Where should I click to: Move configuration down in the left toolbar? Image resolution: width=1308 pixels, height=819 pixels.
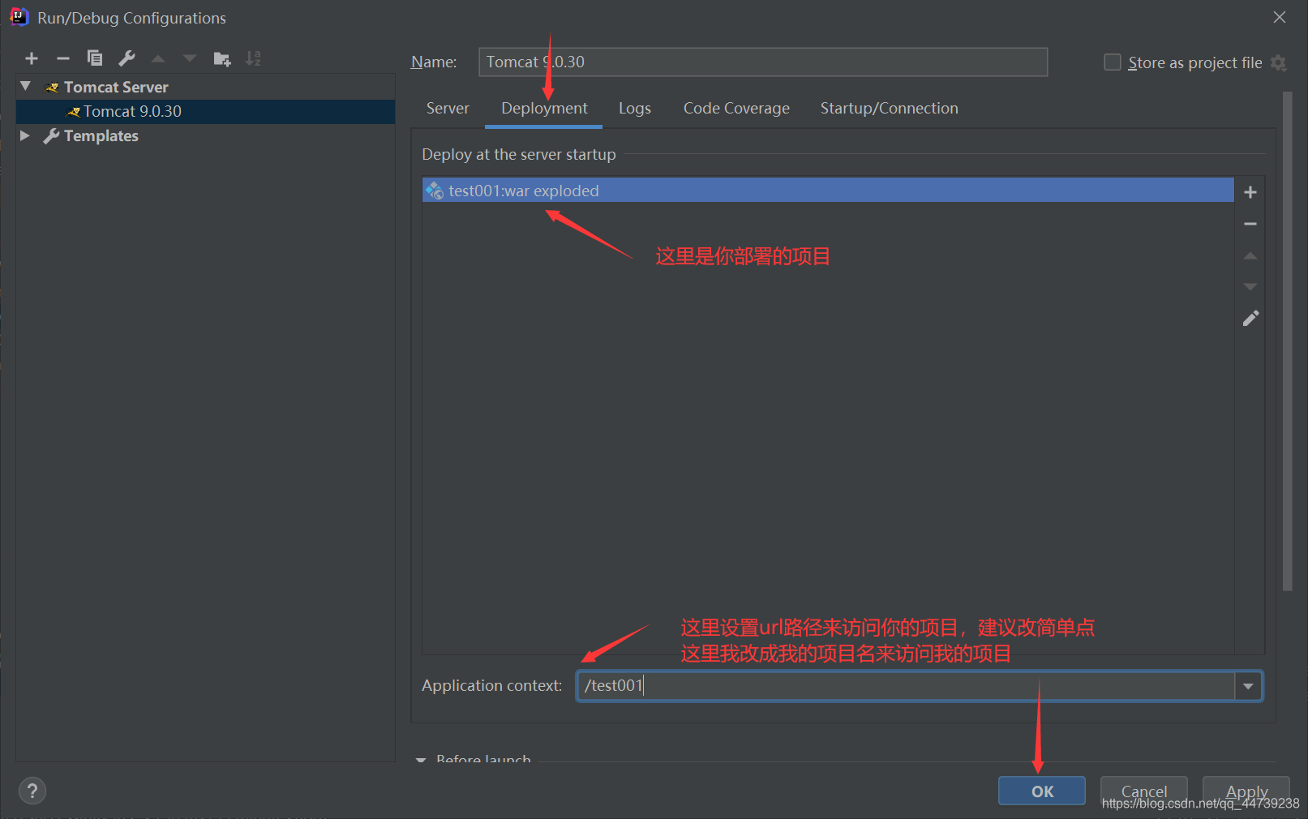[190, 58]
